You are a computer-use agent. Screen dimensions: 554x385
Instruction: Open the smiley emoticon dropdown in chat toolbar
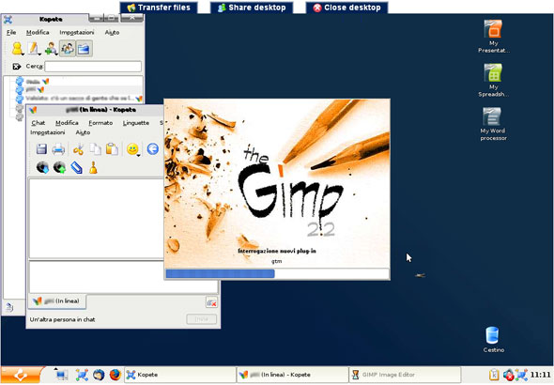tap(133, 149)
